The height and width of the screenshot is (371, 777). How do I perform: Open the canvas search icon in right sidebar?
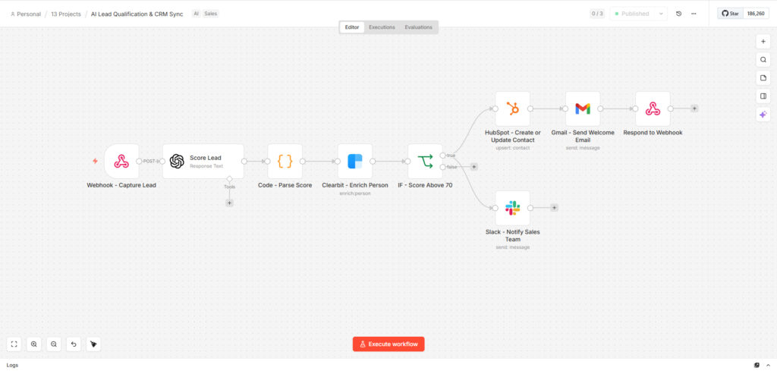click(763, 60)
